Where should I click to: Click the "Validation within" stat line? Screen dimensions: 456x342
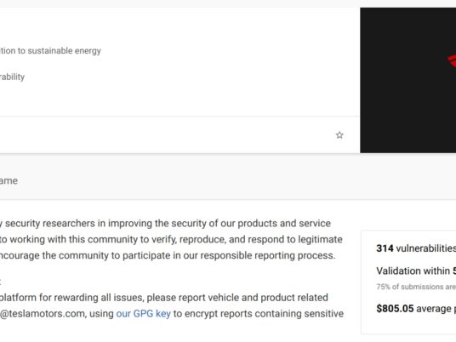pos(416,271)
